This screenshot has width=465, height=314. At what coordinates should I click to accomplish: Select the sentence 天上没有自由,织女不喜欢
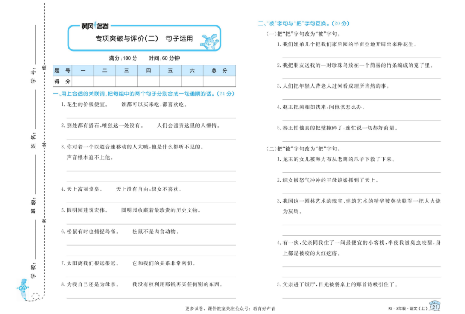149,189
